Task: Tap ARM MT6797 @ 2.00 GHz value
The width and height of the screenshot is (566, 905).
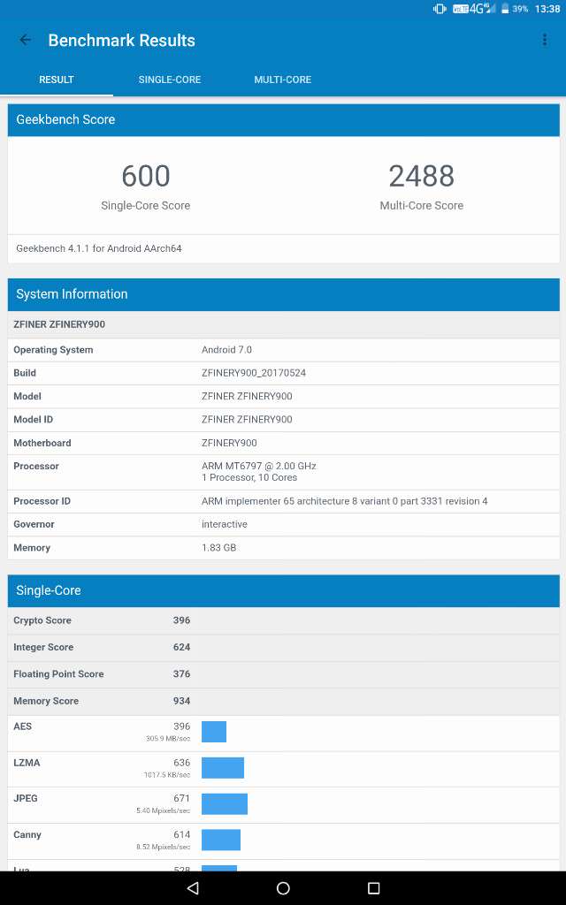Action: [x=259, y=466]
